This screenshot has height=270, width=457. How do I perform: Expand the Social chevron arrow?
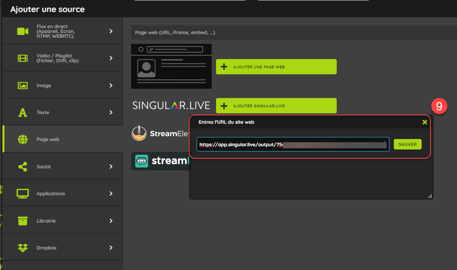coord(111,166)
